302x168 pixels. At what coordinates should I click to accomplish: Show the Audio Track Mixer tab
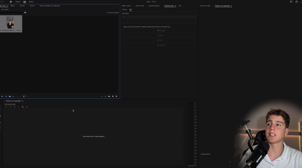click(x=50, y=6)
